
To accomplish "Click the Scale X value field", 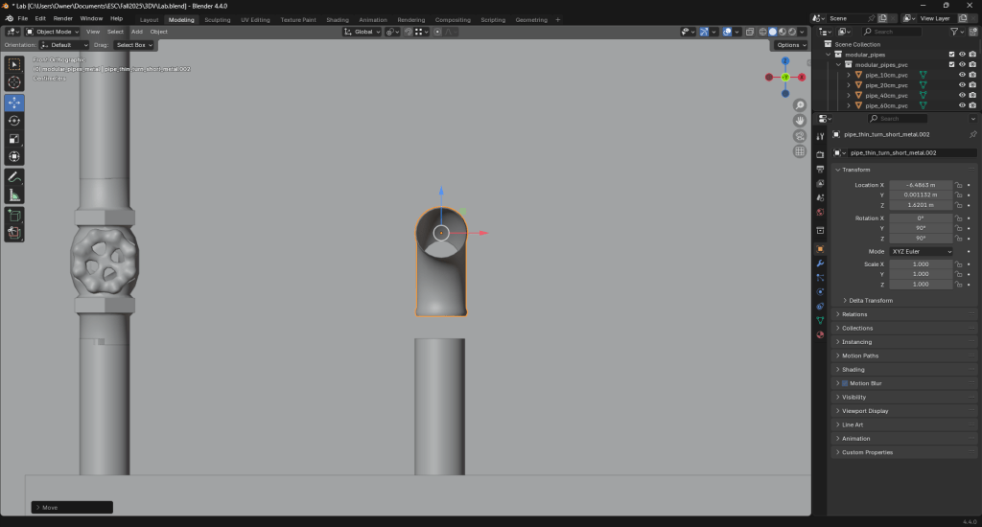I will tap(921, 263).
